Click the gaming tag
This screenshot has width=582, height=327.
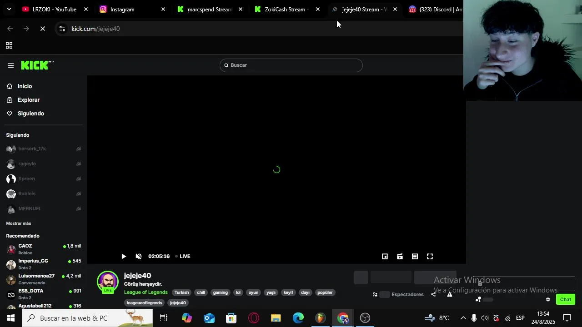(220, 292)
